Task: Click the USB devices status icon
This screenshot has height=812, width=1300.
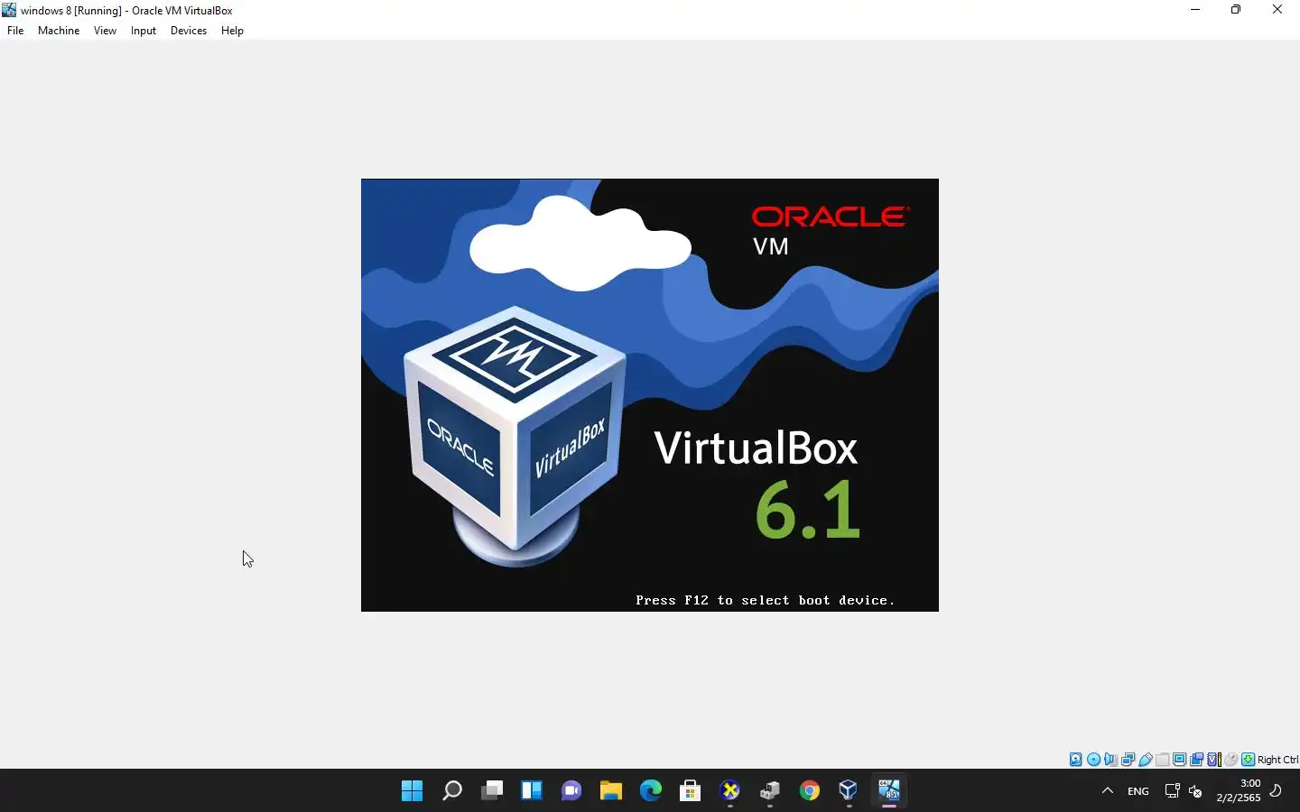Action: (x=1146, y=760)
